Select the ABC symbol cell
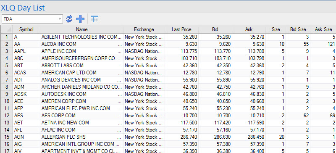This screenshot has width=336, height=153. 26,58
